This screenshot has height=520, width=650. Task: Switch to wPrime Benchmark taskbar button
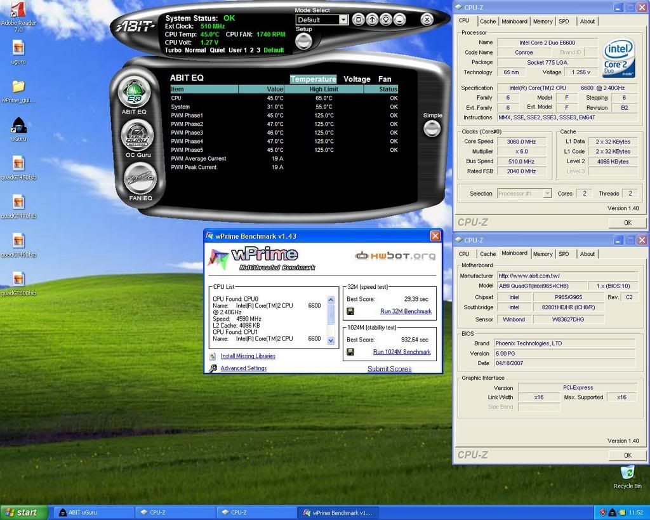pyautogui.click(x=339, y=512)
